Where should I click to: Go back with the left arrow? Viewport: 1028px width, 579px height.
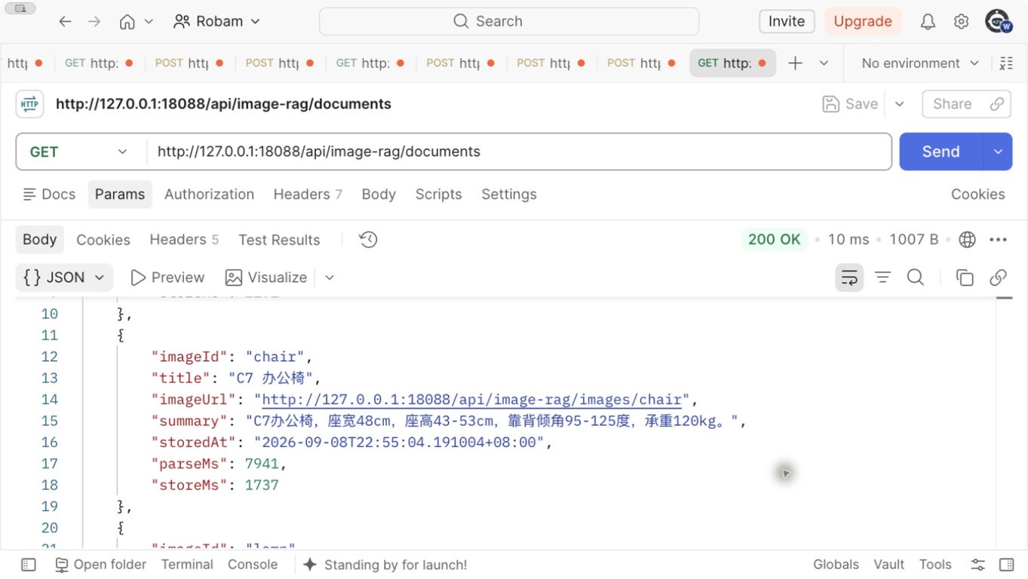click(x=65, y=22)
